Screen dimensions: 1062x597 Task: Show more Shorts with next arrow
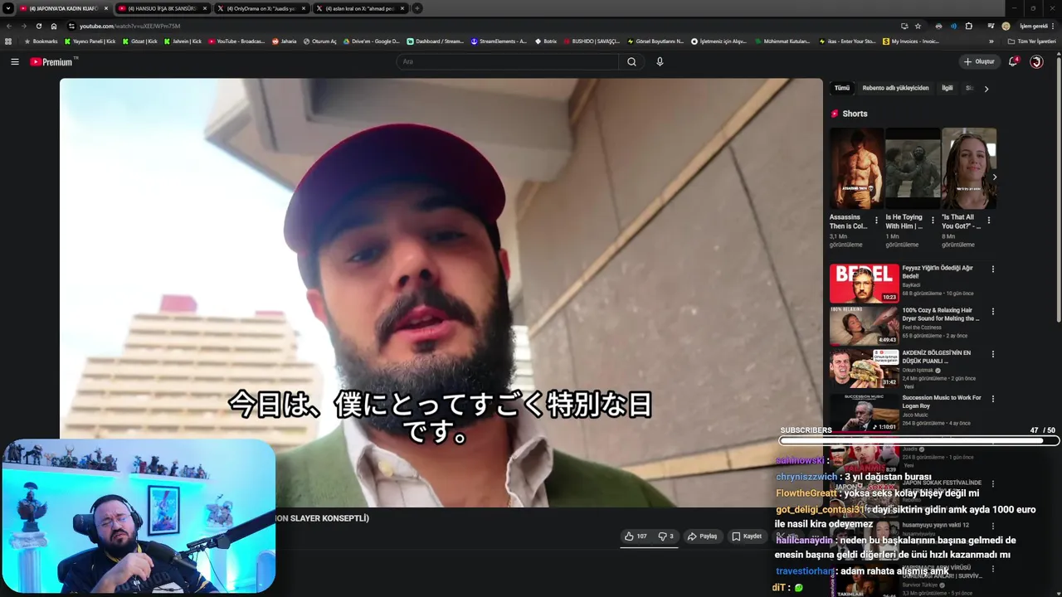994,177
